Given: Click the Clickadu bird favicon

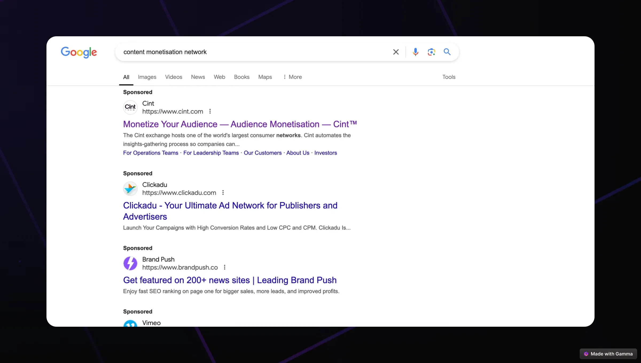Looking at the screenshot, I should coord(130,188).
